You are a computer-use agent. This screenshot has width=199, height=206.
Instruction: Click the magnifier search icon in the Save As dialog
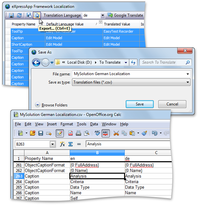(188, 62)
